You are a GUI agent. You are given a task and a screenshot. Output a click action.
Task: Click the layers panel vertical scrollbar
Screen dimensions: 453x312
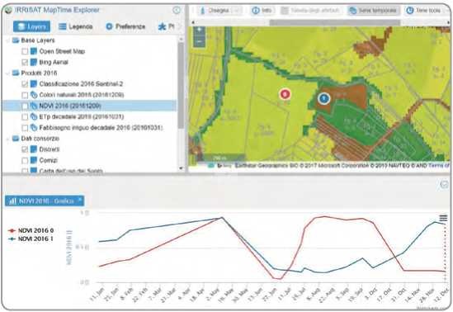181,85
